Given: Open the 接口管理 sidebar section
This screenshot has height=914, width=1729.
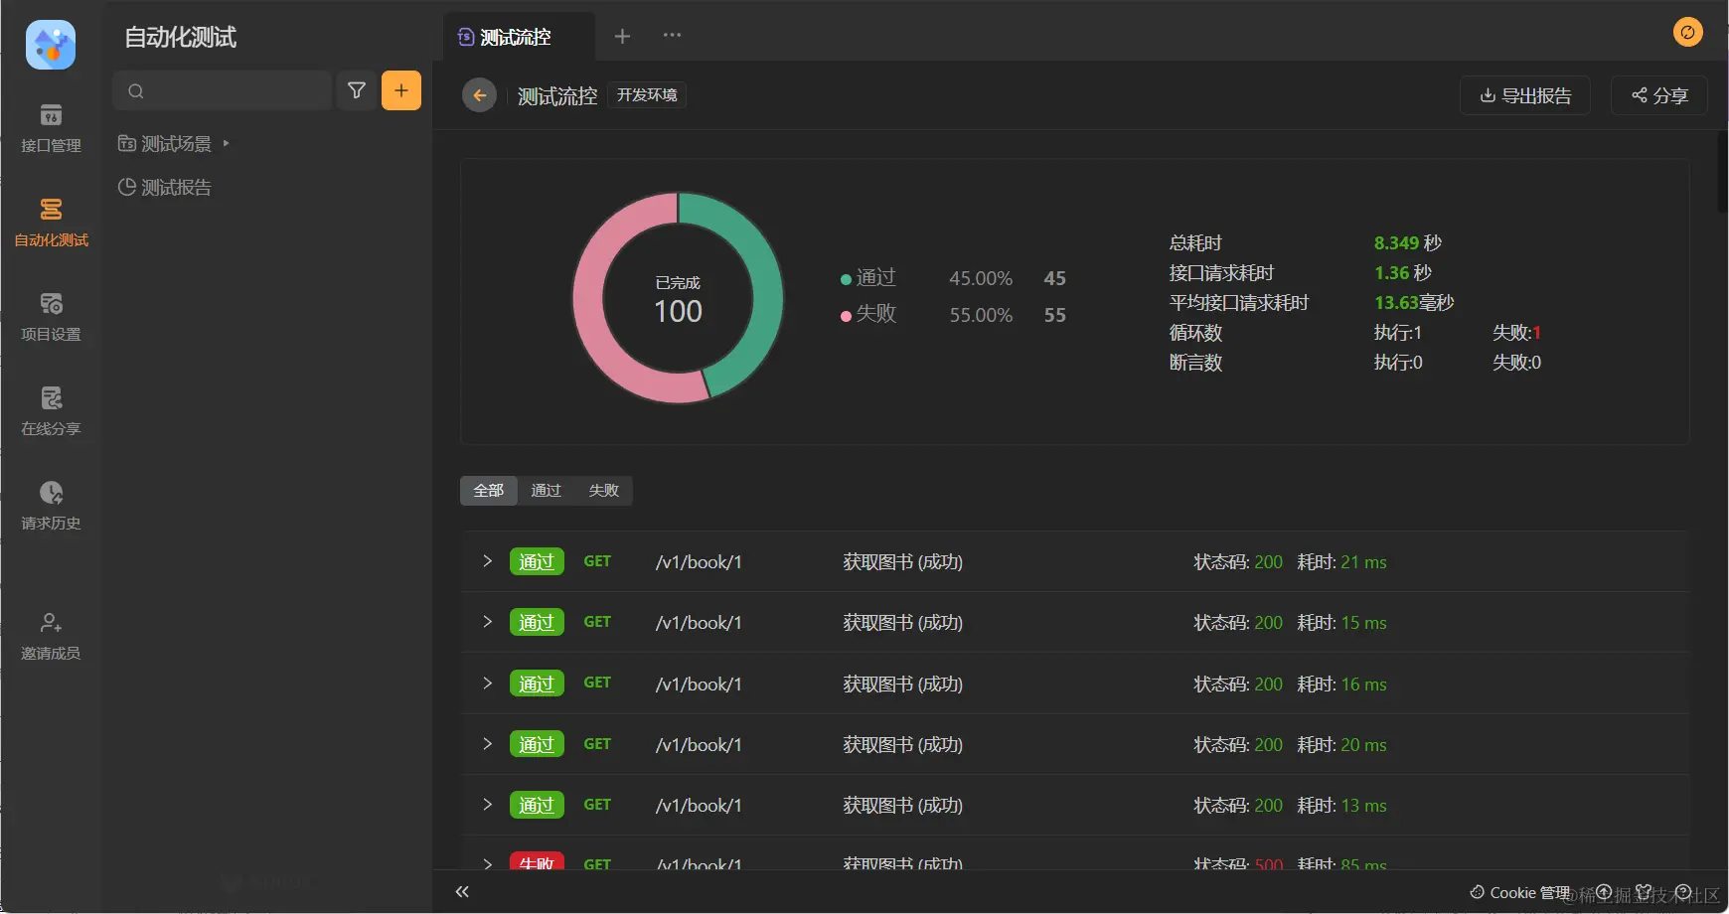Looking at the screenshot, I should point(51,129).
